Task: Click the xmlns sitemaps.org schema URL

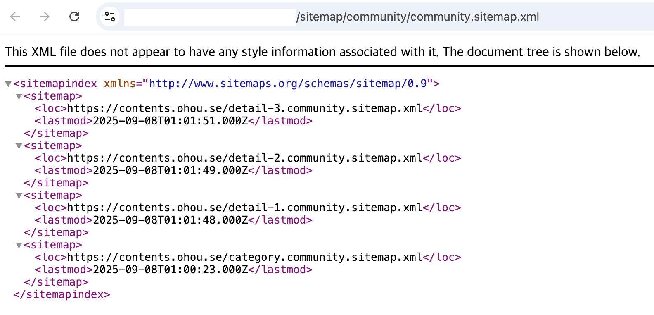Action: click(288, 84)
